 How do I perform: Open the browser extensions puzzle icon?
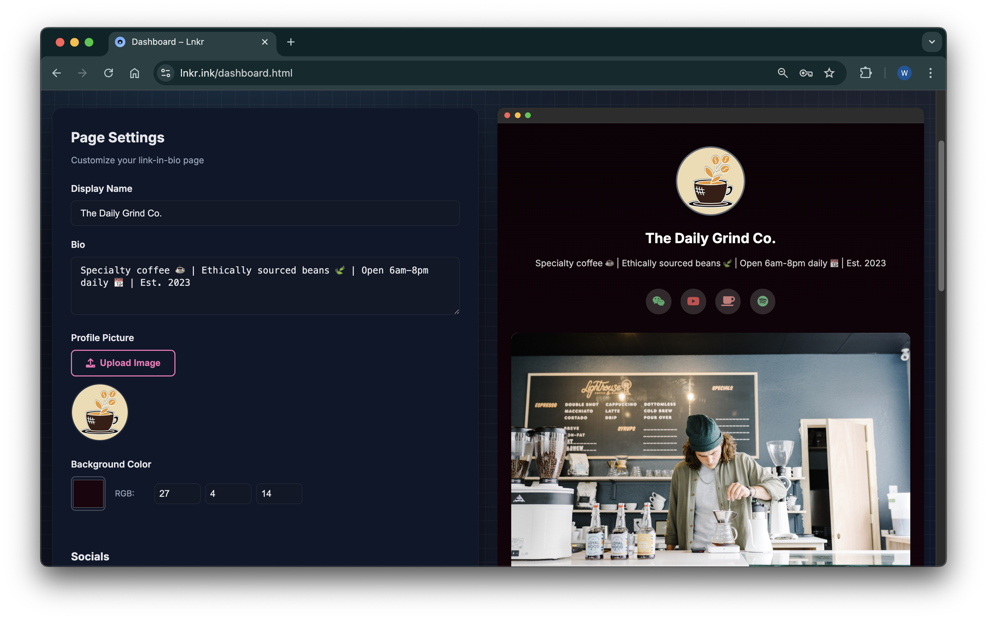click(x=866, y=73)
